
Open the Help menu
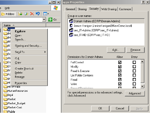pyautogui.click(x=7, y=8)
